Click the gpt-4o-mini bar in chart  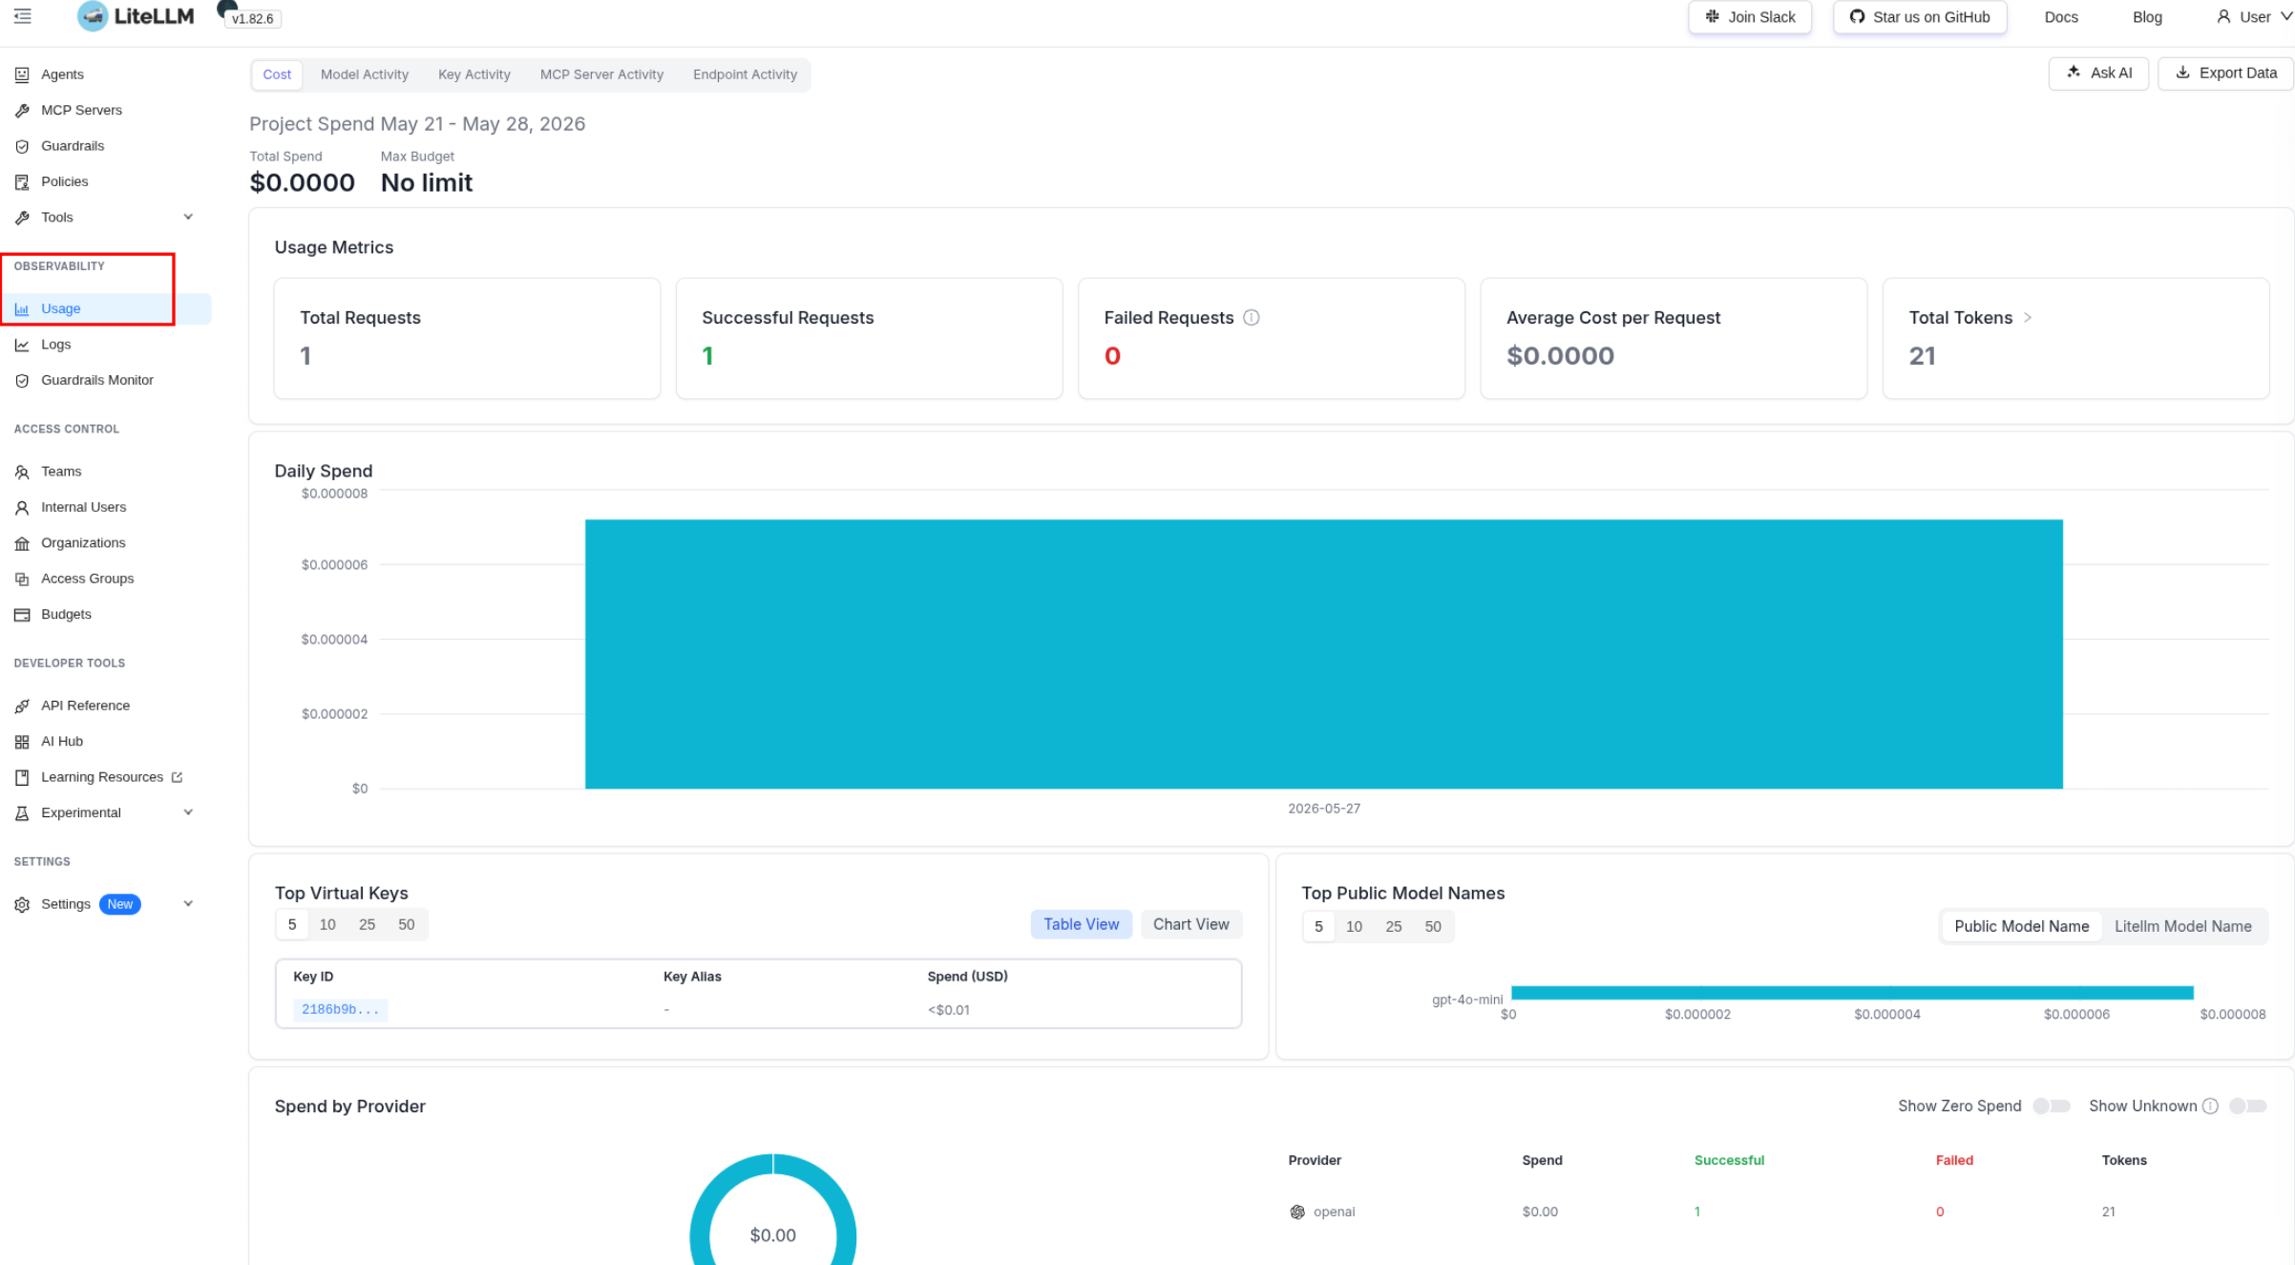[1852, 993]
